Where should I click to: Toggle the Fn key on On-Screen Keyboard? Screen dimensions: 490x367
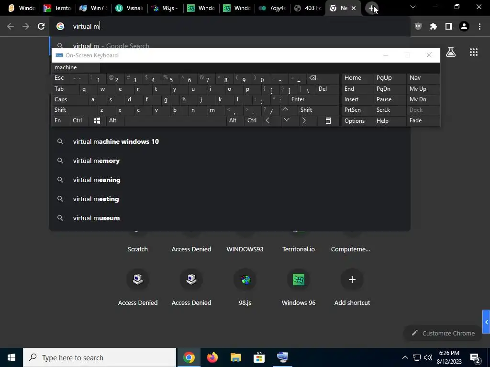point(61,121)
